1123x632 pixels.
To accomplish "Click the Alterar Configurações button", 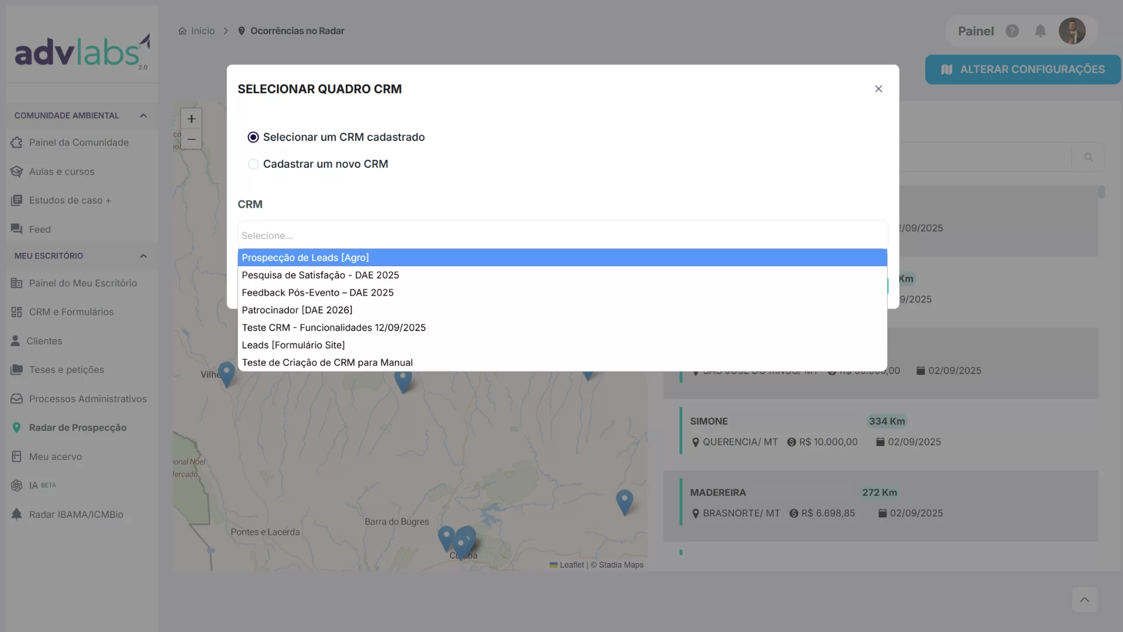I will point(1022,70).
